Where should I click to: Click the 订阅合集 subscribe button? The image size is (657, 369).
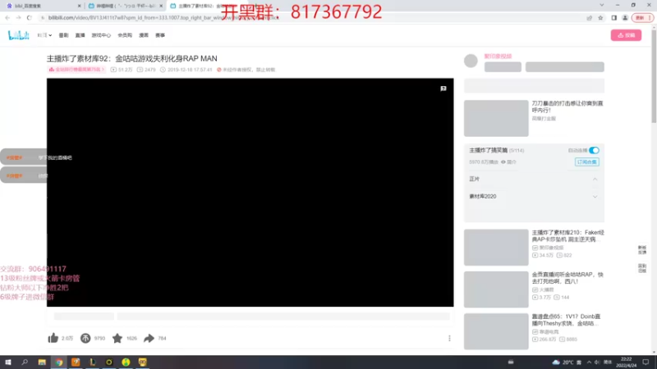[x=586, y=162]
